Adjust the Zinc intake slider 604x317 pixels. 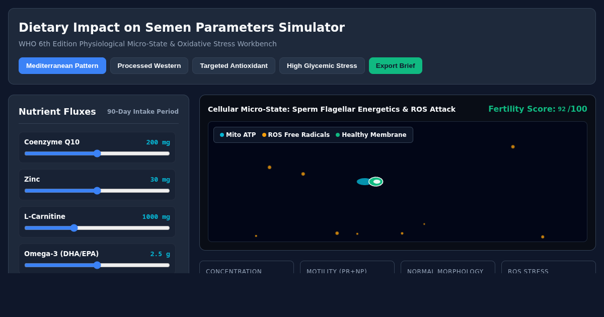coord(97,191)
